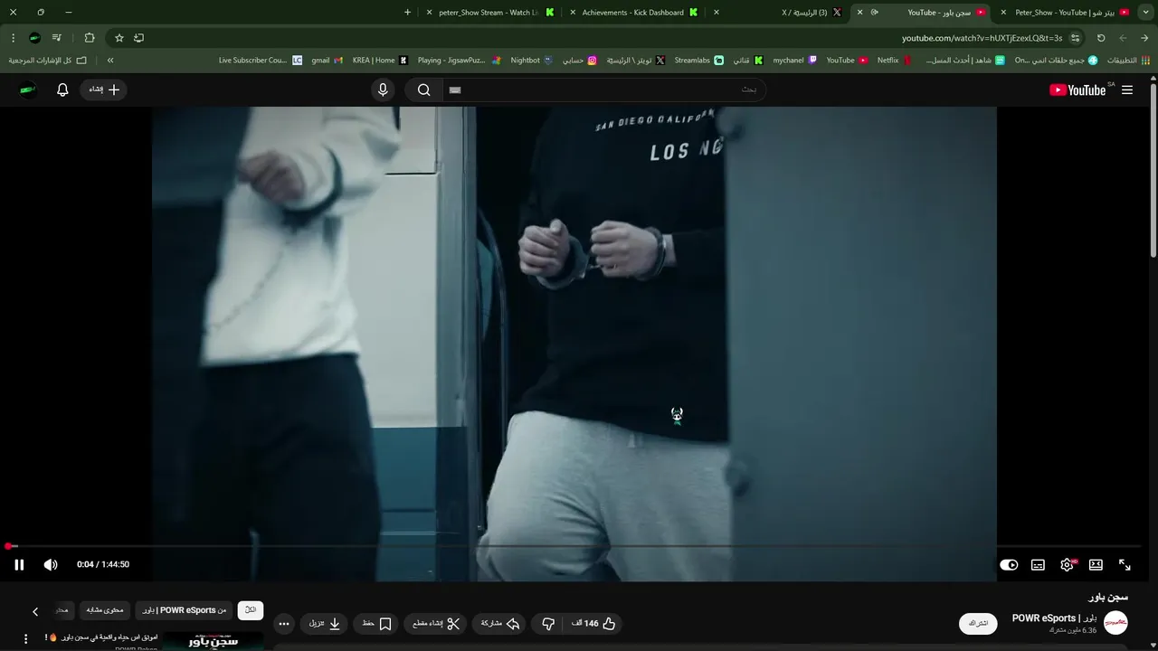Open YouTube notifications bell
This screenshot has height=651, width=1158.
coord(62,90)
